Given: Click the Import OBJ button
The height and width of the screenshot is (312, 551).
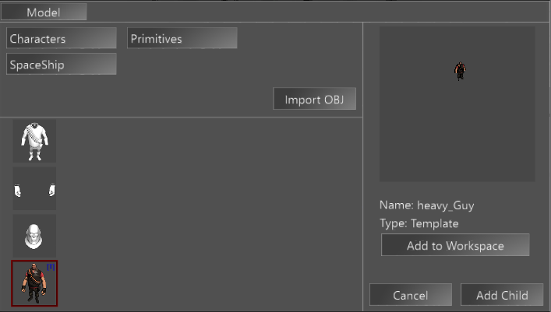Looking at the screenshot, I should coord(315,99).
